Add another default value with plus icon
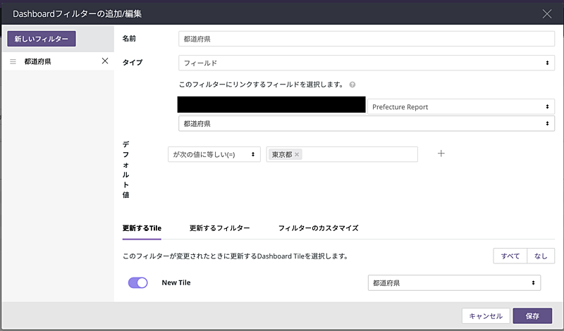The image size is (564, 331). [x=441, y=154]
